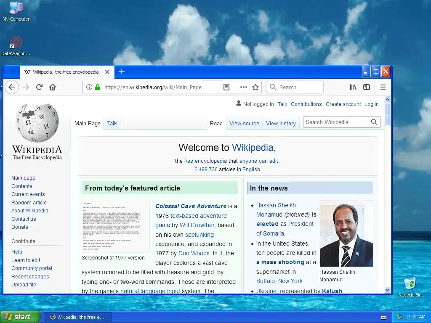Open Random article in sidebar
The height and width of the screenshot is (323, 431).
coord(29,202)
